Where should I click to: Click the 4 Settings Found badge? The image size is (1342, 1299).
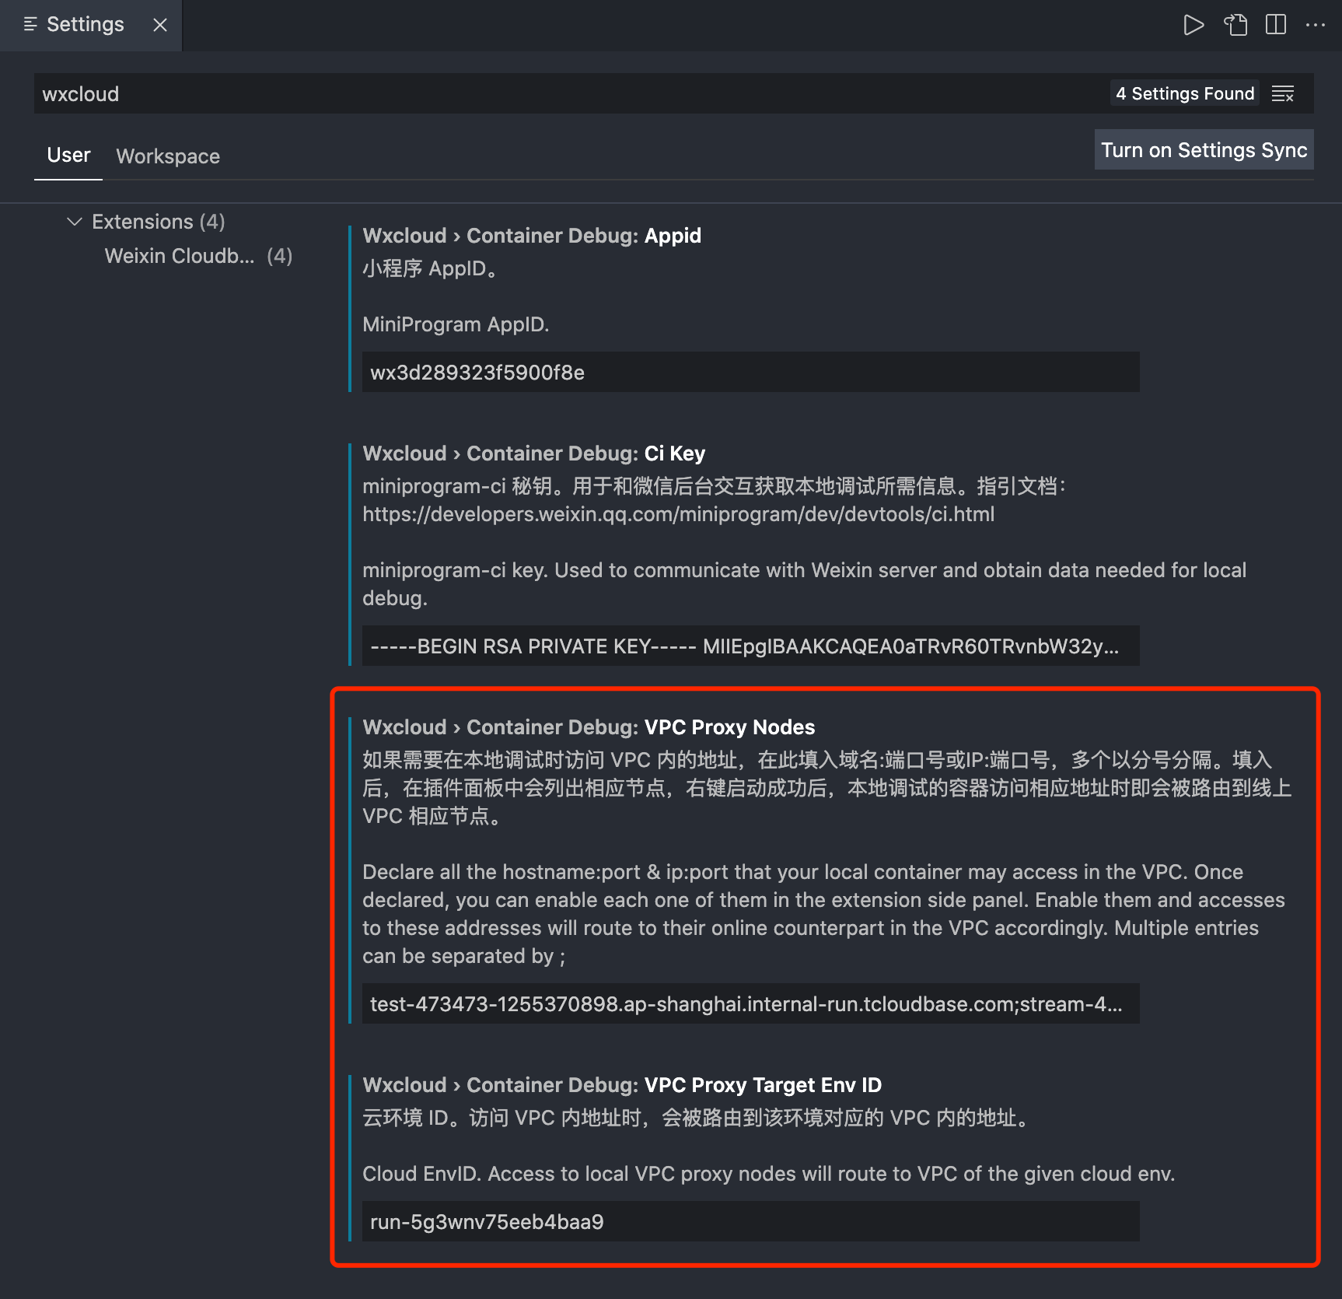click(x=1184, y=94)
